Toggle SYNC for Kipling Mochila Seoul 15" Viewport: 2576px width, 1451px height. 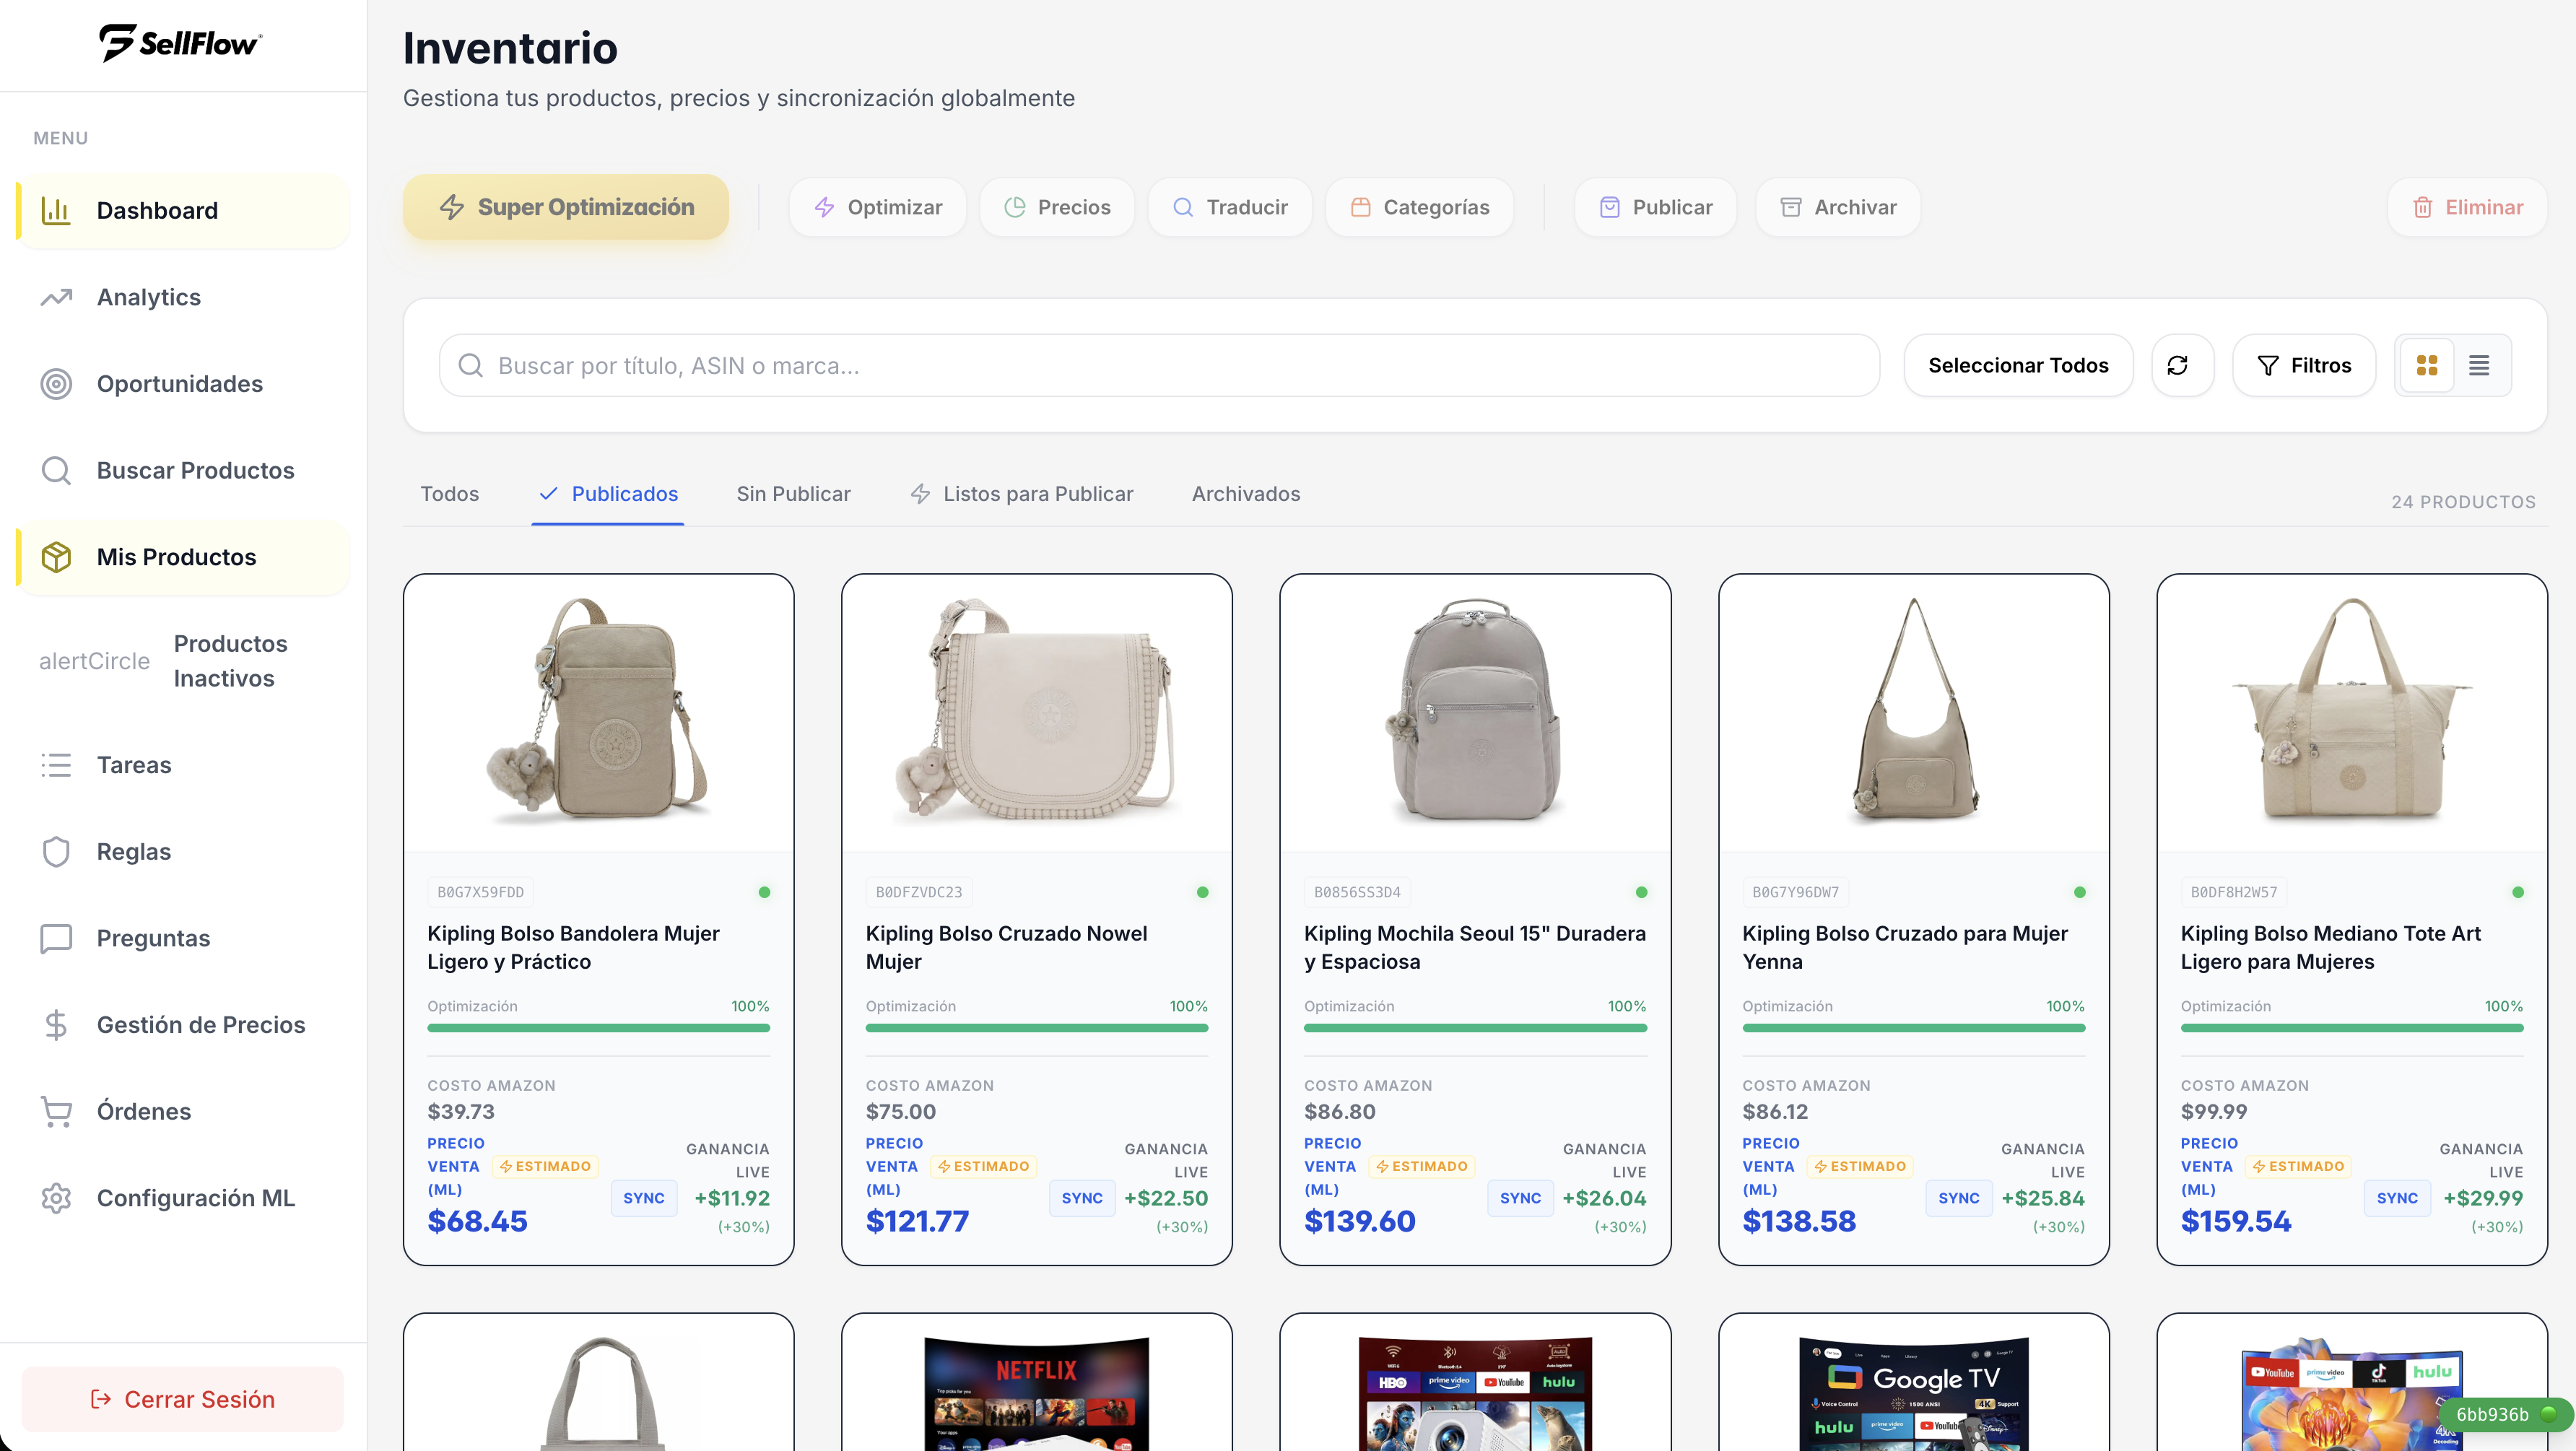(1520, 1198)
